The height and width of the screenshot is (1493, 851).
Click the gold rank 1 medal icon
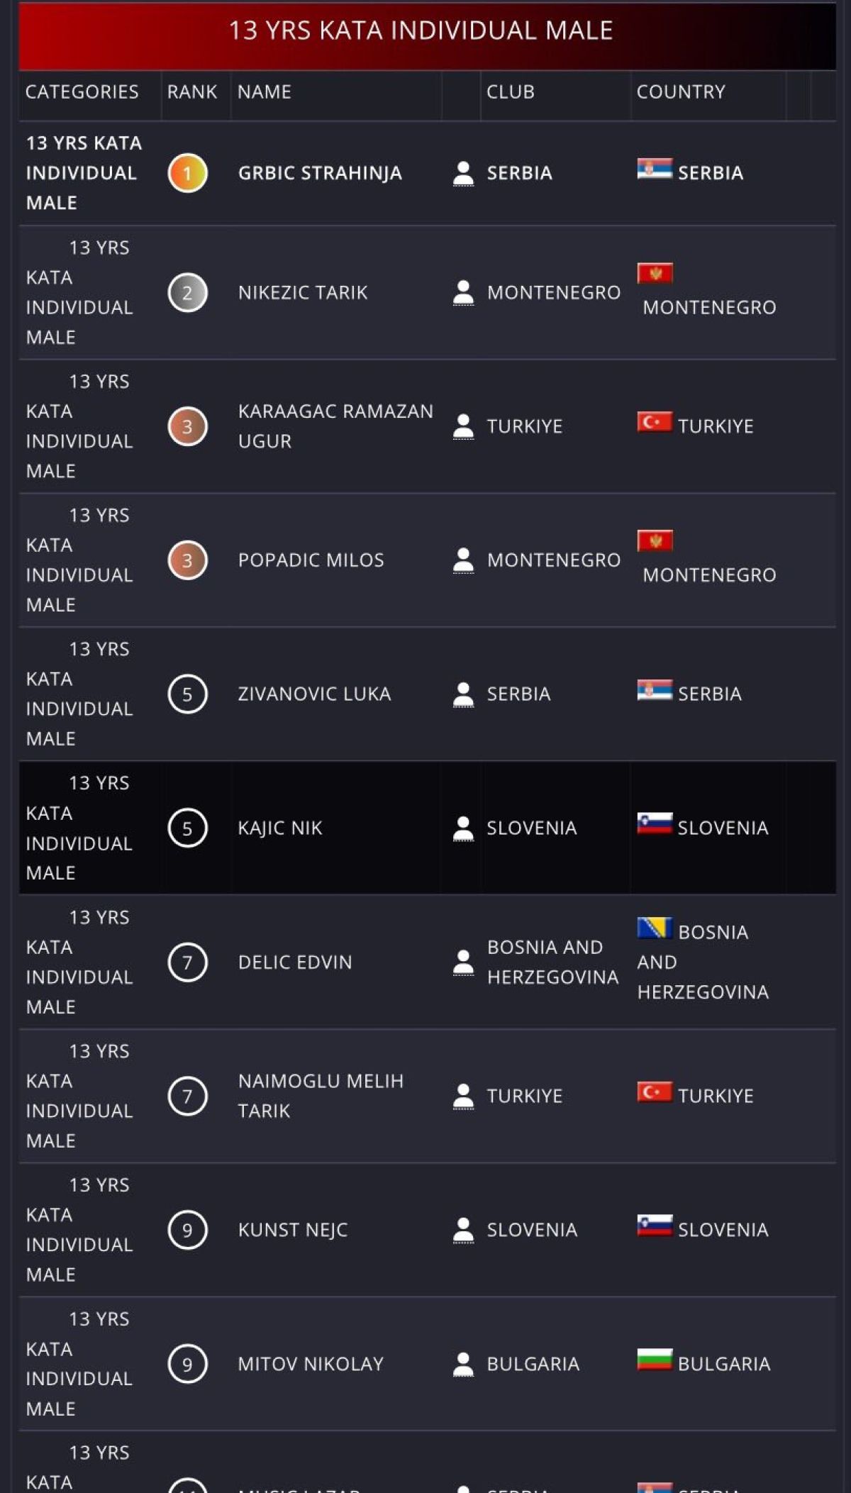tap(187, 173)
